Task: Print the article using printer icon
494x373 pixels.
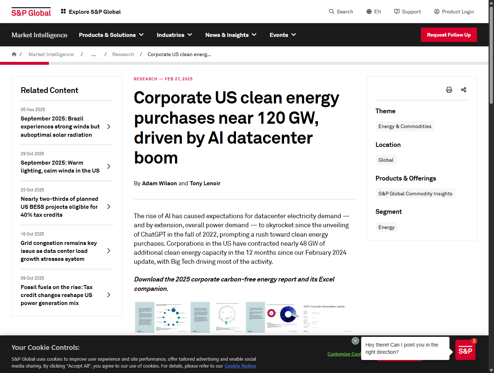Action: (449, 90)
